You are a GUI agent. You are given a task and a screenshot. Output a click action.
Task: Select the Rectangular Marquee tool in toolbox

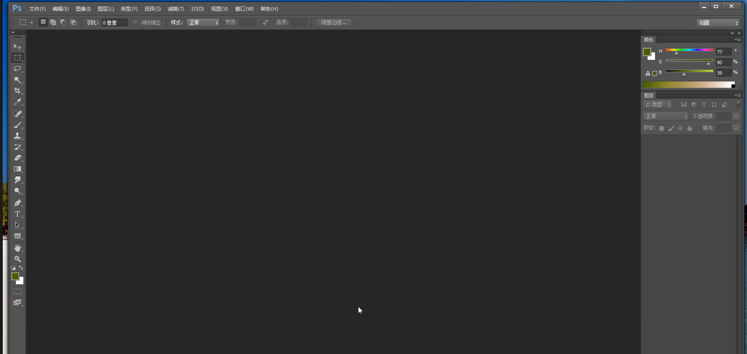[17, 58]
